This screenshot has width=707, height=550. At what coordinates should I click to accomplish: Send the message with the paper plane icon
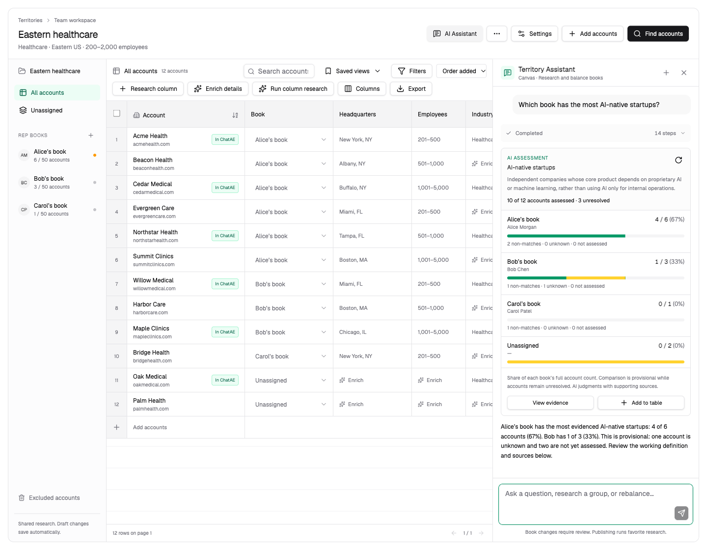[681, 513]
